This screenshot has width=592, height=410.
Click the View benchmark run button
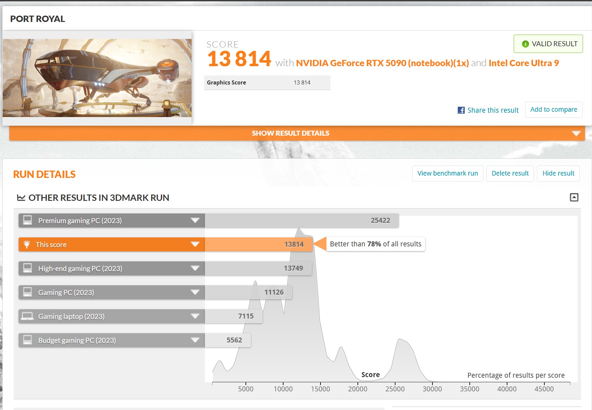[448, 174]
